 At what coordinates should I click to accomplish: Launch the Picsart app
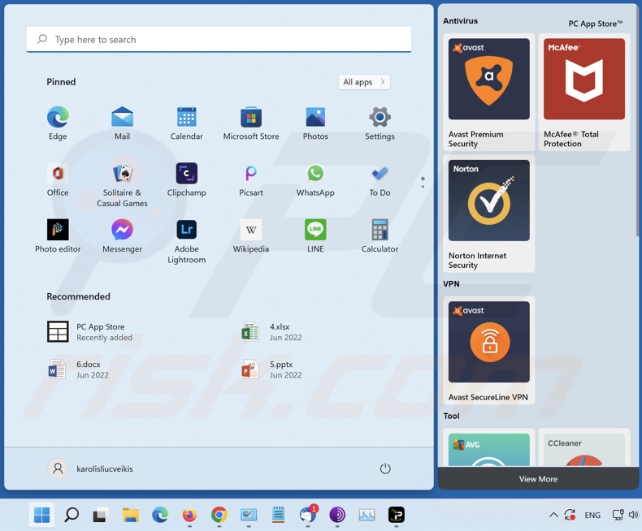point(251,179)
